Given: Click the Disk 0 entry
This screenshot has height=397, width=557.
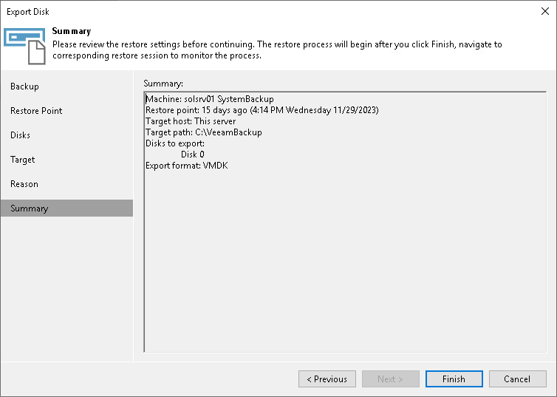Looking at the screenshot, I should 193,155.
